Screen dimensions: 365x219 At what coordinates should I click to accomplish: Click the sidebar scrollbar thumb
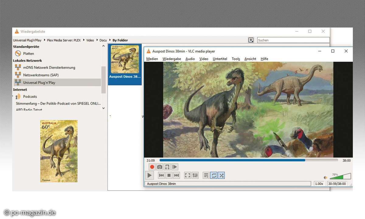[x=103, y=80]
